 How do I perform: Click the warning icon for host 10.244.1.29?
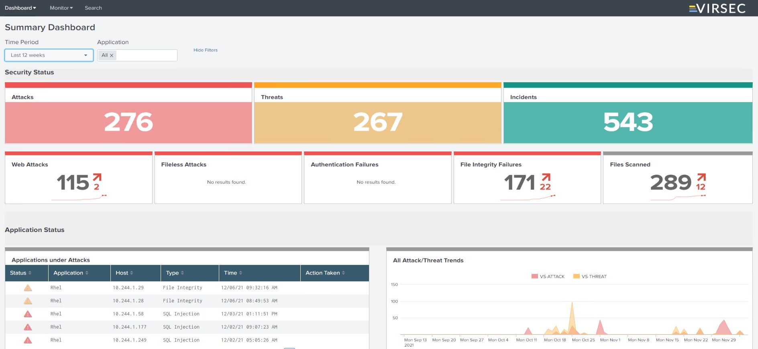pyautogui.click(x=28, y=288)
